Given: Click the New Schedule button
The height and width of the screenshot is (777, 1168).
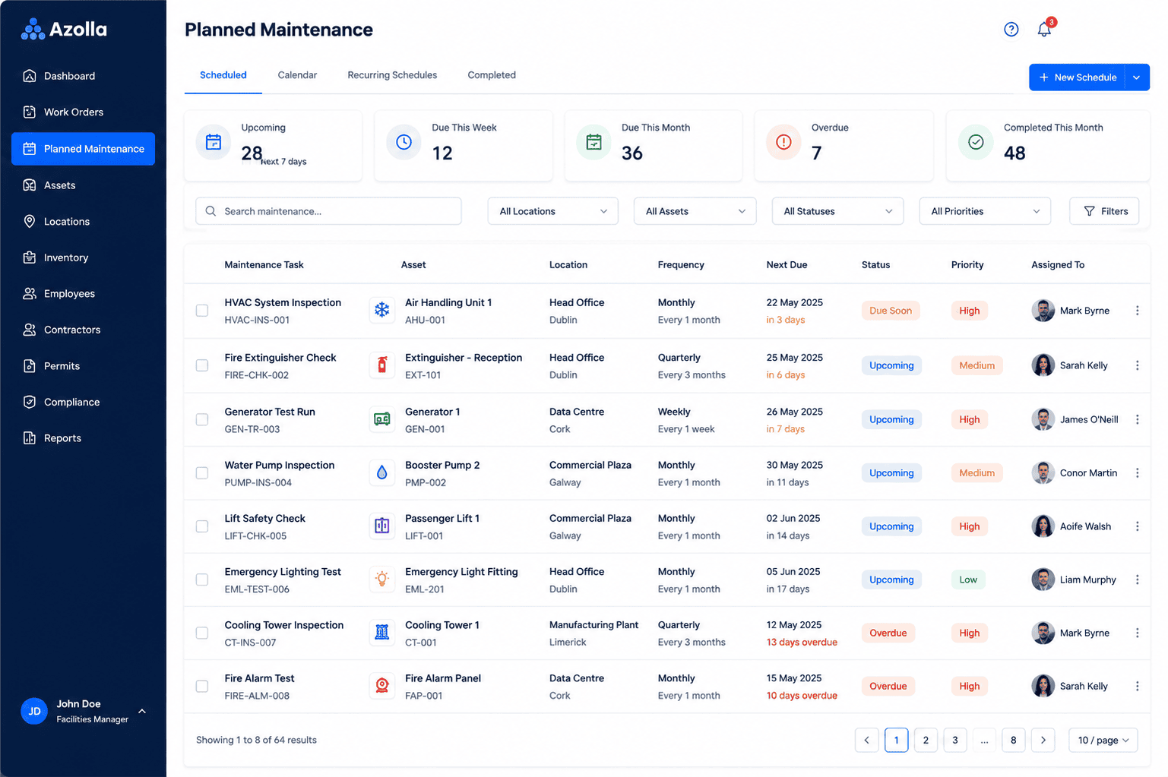Looking at the screenshot, I should 1078,77.
